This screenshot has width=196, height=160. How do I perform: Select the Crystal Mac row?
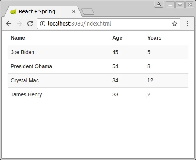[98, 80]
